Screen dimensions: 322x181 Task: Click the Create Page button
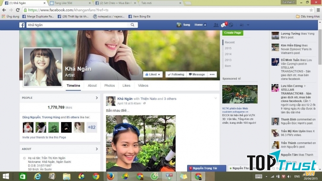point(233,33)
